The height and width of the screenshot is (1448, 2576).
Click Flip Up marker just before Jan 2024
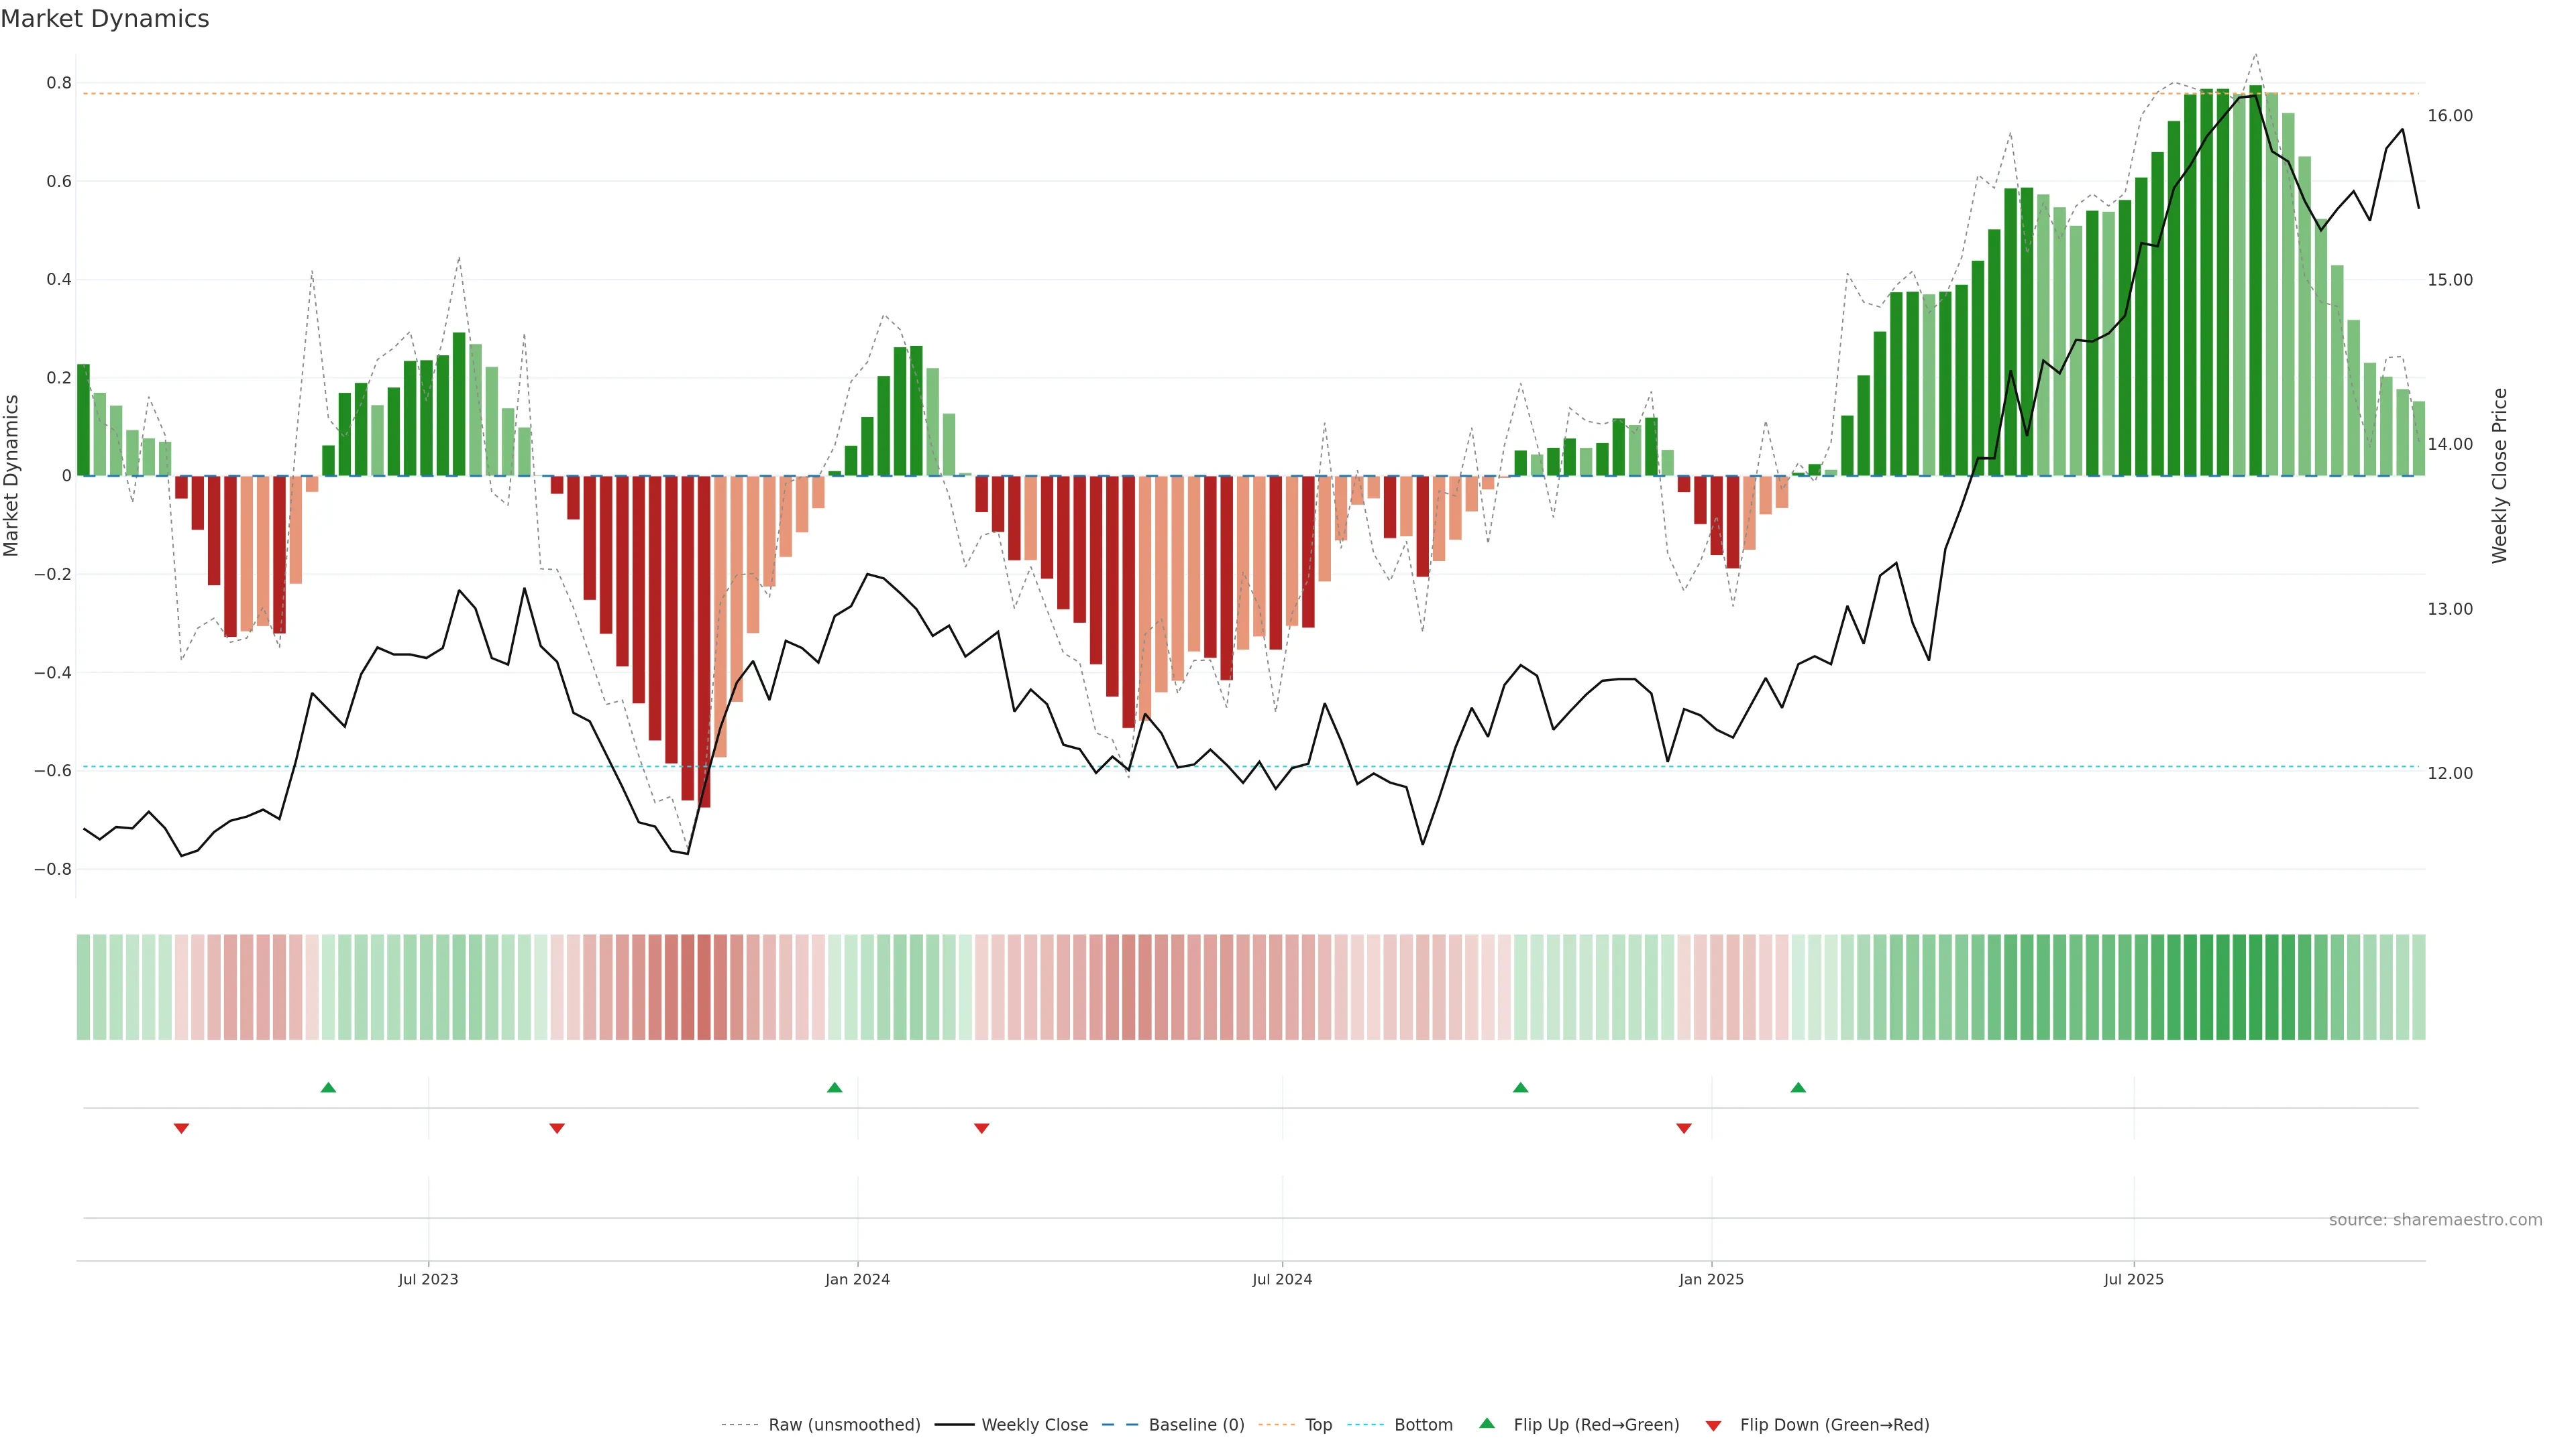[835, 1087]
